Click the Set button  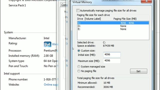coord(138,71)
